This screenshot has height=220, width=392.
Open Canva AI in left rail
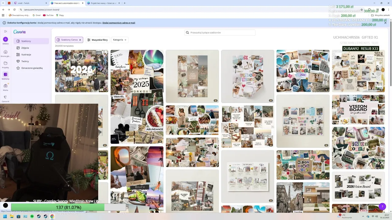(6, 98)
